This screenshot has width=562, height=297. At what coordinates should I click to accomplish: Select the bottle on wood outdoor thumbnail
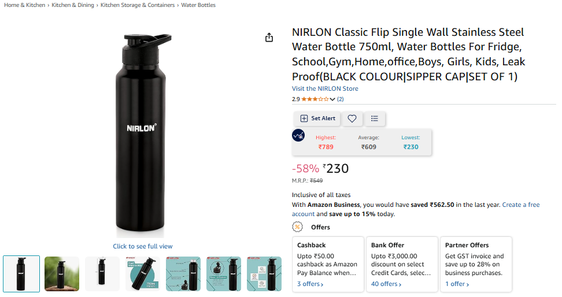coord(62,273)
